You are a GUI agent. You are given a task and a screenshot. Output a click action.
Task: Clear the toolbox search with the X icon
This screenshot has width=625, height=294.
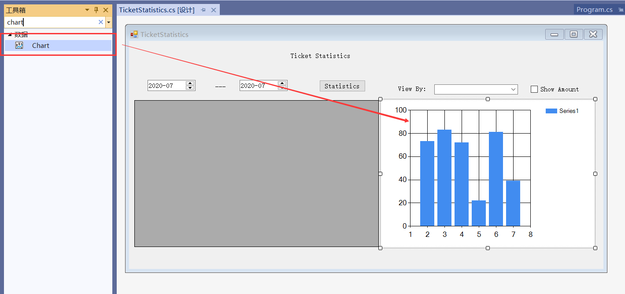pos(100,22)
